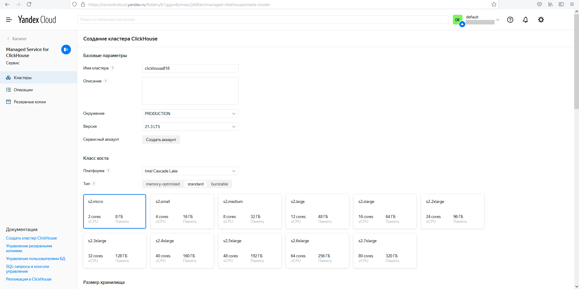Expand the Версия 21.3 LTS dropdown
Viewport: 579px width, 289px height.
[190, 127]
